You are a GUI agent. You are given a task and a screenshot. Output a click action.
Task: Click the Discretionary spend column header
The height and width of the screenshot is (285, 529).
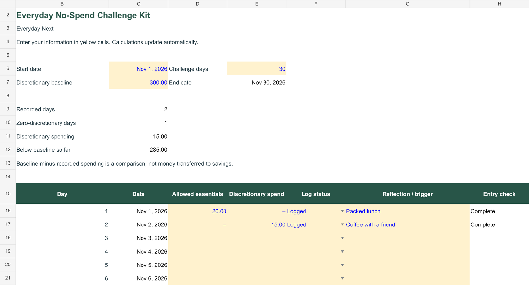tap(257, 194)
